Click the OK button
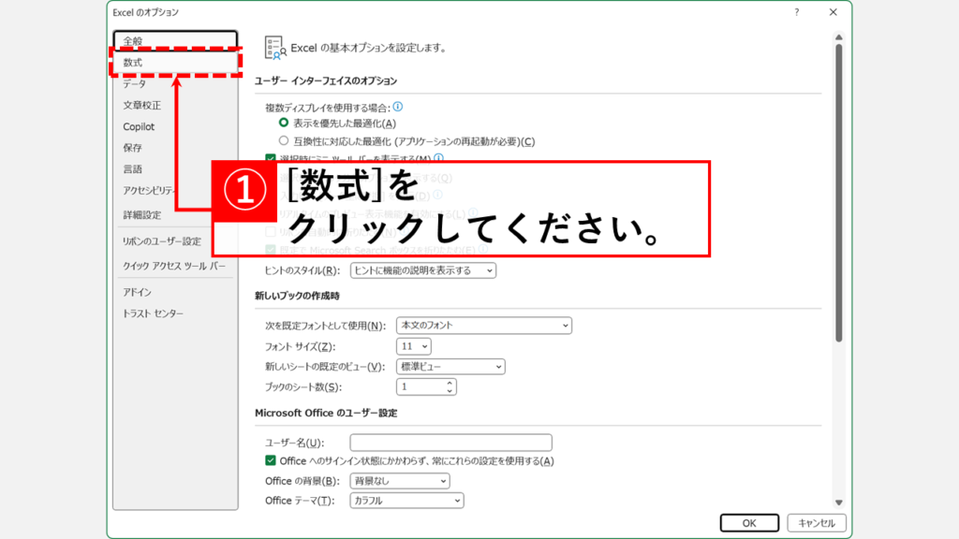Viewport: 959px width, 539px height. 749,523
